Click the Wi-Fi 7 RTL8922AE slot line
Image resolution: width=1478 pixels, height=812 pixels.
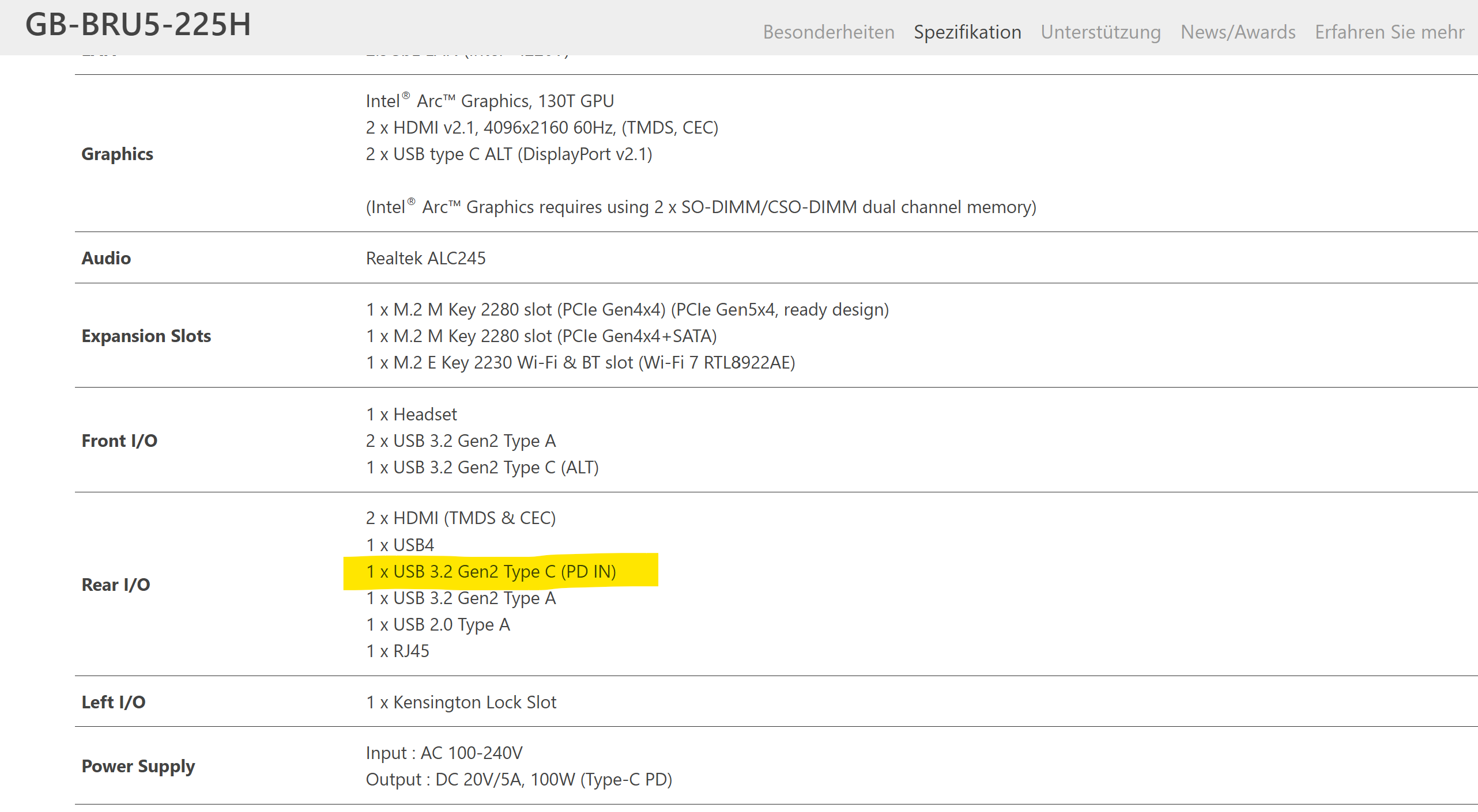pos(580,362)
